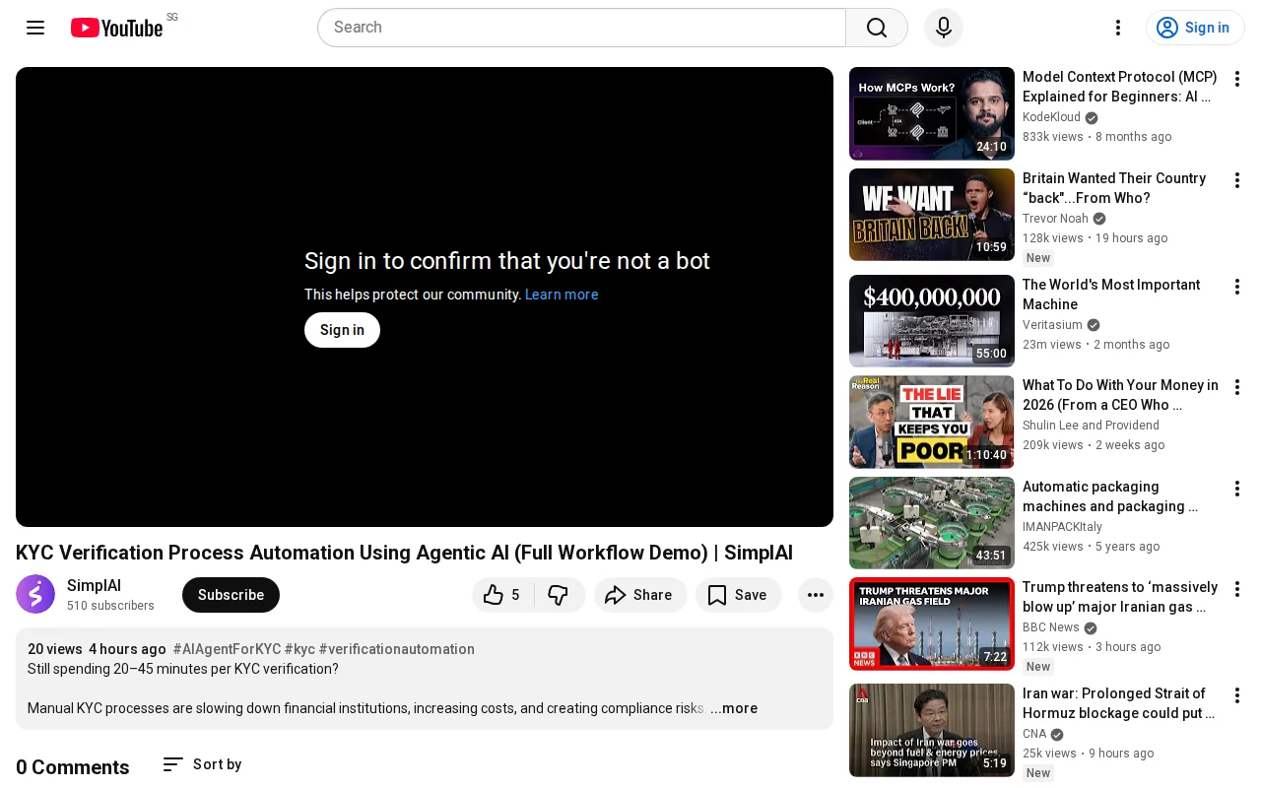Open Trump threatens BBC News thumbnail
The image size is (1261, 788).
tap(932, 624)
